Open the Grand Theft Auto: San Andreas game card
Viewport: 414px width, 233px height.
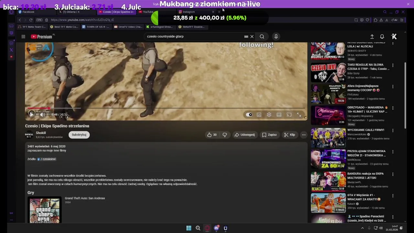85,198
